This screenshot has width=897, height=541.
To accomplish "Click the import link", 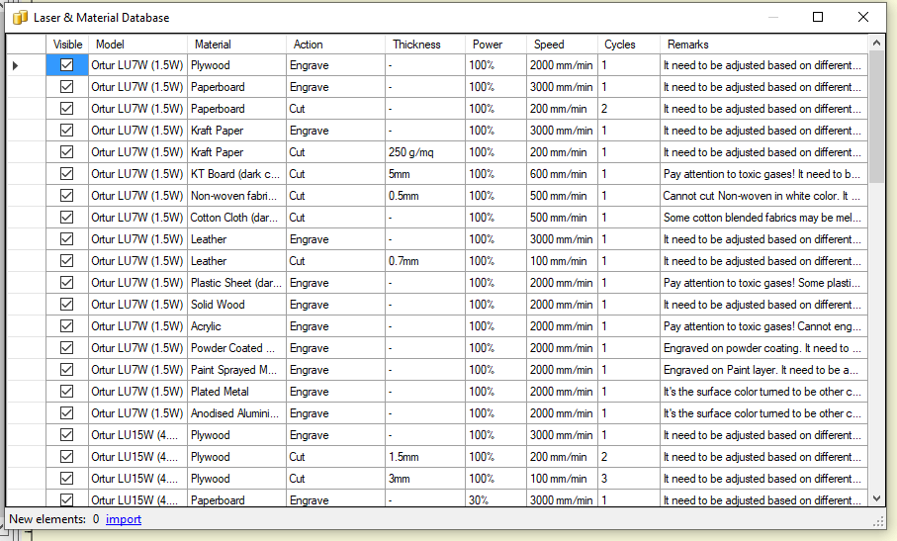I will (124, 519).
